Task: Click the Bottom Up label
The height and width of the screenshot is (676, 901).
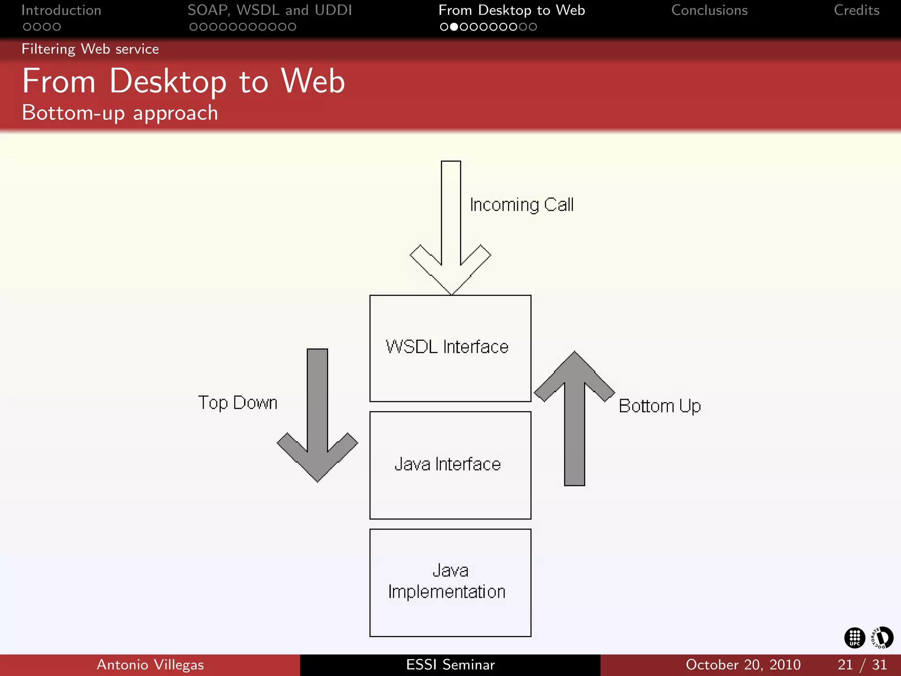Action: 659,406
